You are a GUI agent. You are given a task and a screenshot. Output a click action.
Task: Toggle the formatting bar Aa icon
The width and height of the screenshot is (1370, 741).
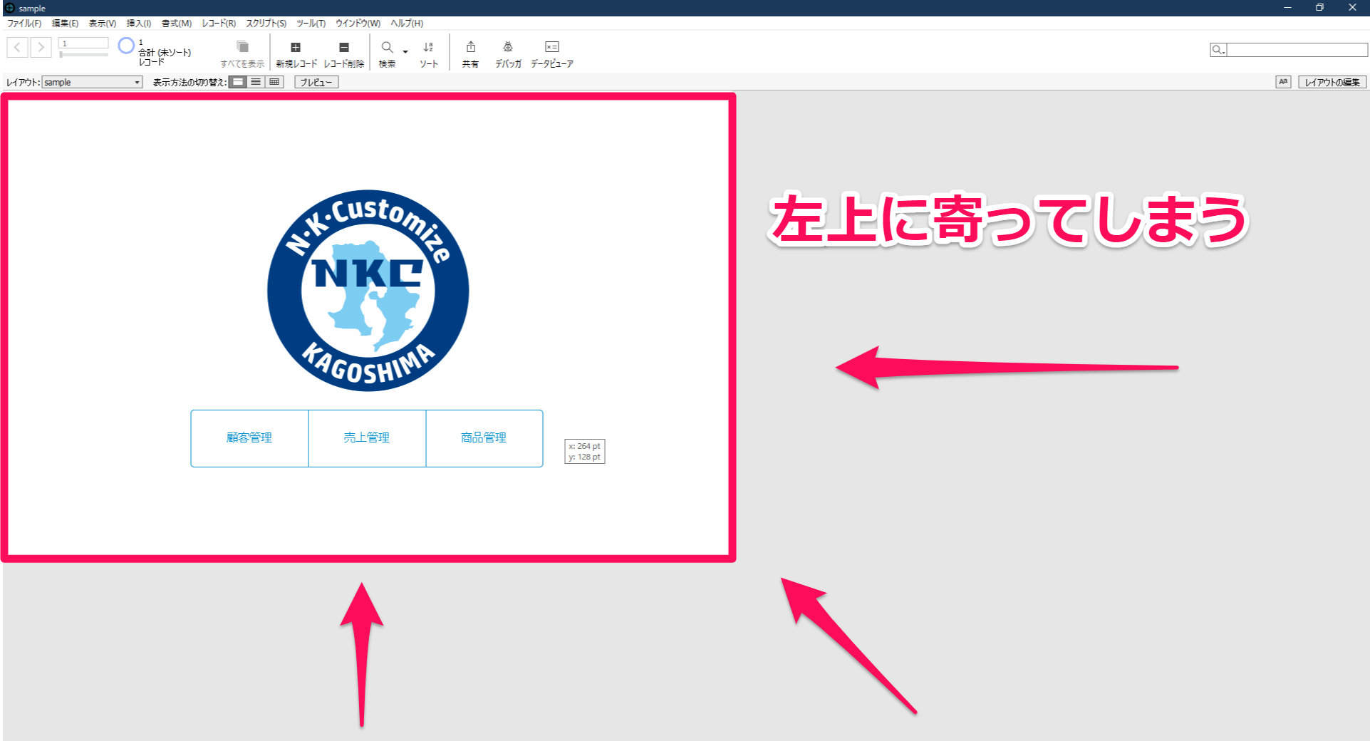[1283, 82]
